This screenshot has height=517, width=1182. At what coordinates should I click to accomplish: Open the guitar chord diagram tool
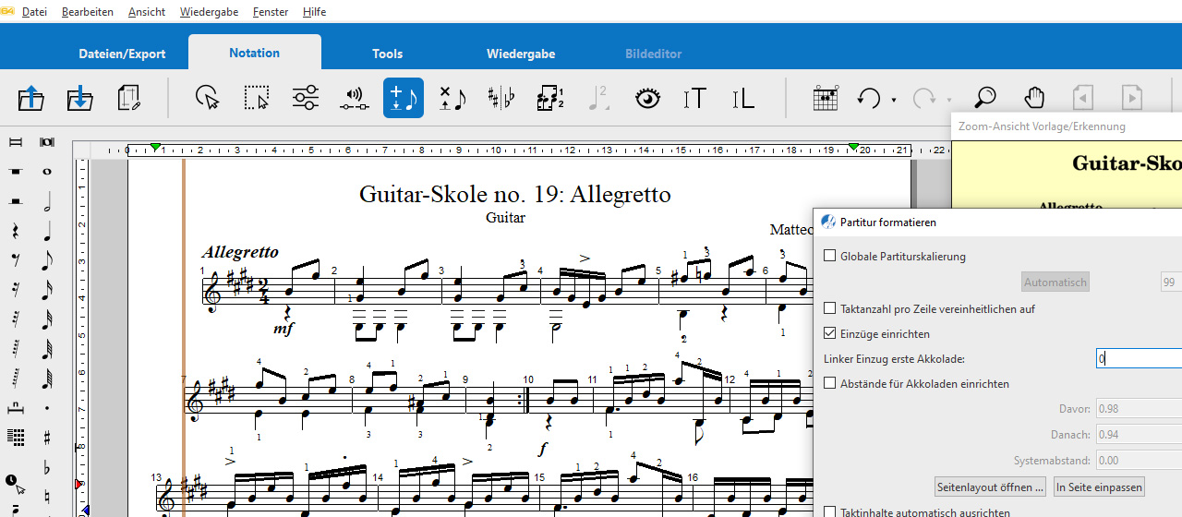pyautogui.click(x=825, y=98)
